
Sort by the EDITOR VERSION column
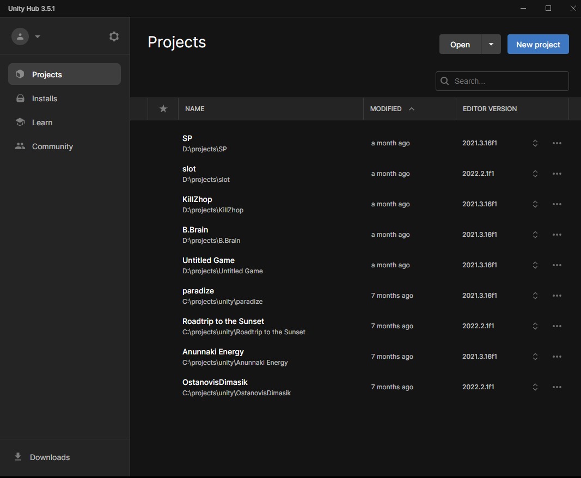pos(490,108)
